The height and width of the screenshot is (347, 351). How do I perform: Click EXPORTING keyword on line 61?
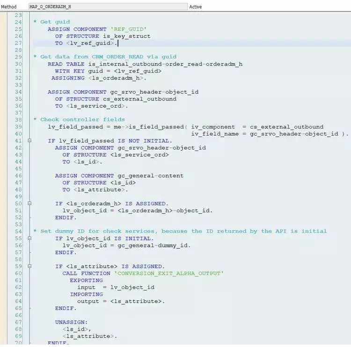click(x=86, y=281)
